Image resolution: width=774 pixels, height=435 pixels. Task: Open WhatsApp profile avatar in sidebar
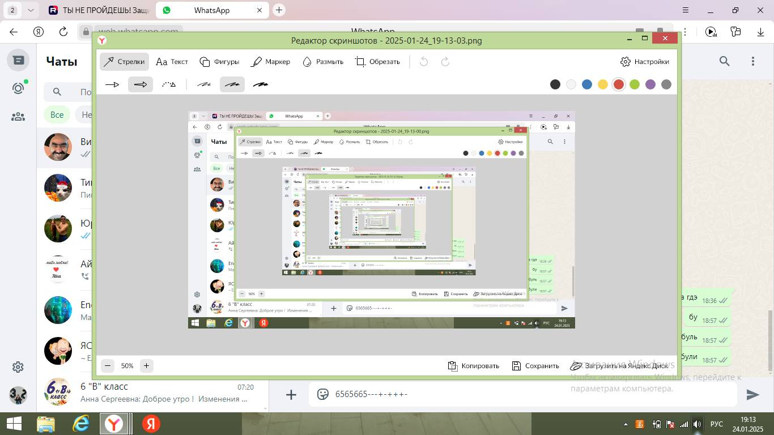click(x=18, y=395)
